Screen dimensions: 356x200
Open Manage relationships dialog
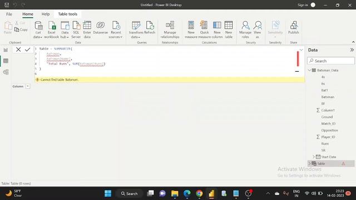(170, 29)
